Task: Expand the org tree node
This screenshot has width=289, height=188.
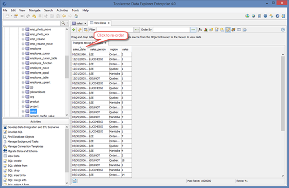Action: [23, 97]
